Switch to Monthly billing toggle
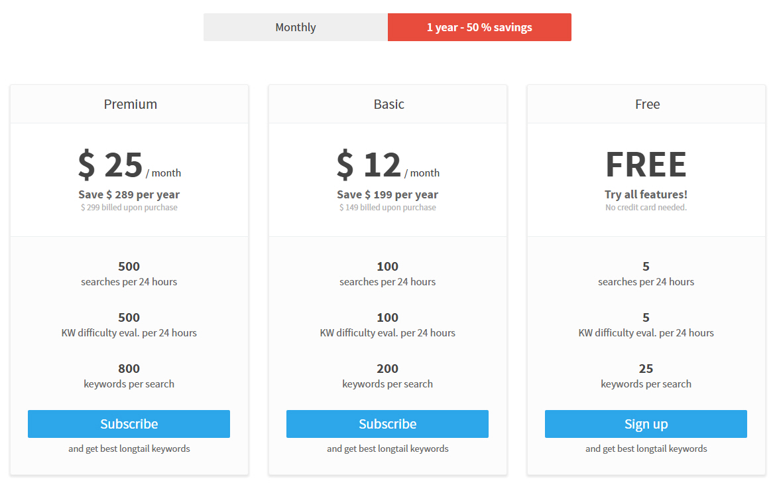 295,27
